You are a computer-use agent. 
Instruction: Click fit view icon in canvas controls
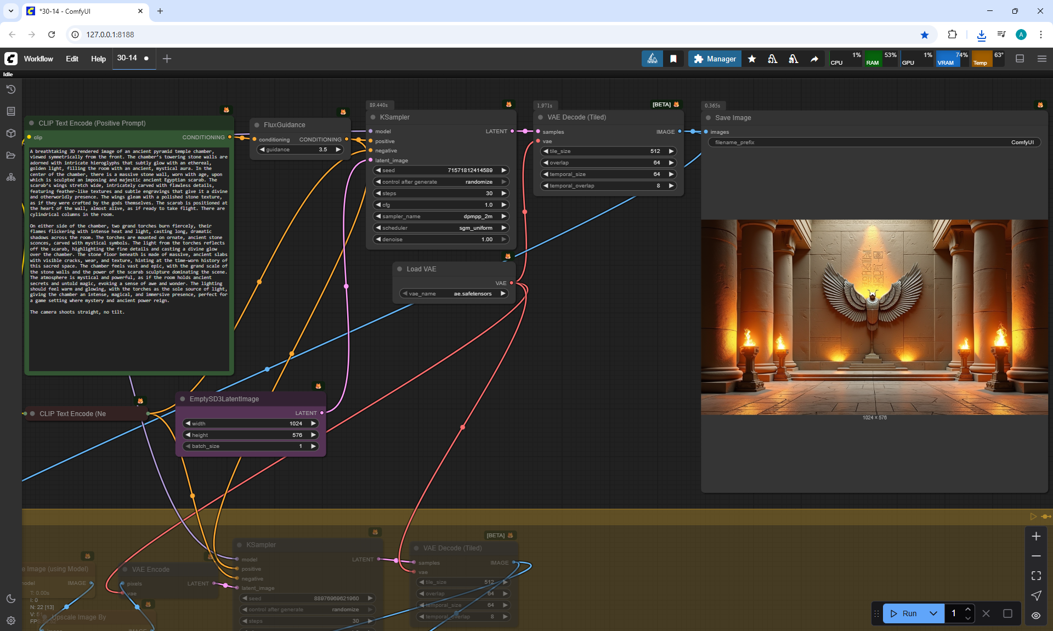point(1036,576)
